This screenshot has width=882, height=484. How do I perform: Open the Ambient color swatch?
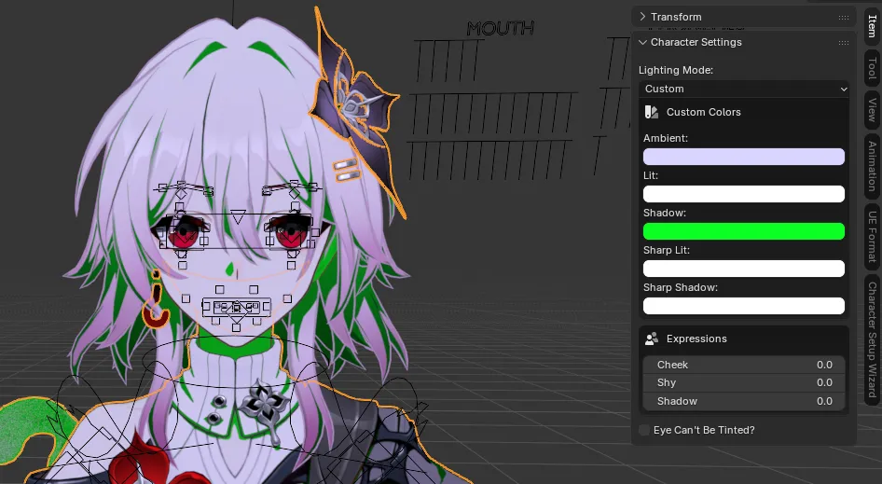744,157
